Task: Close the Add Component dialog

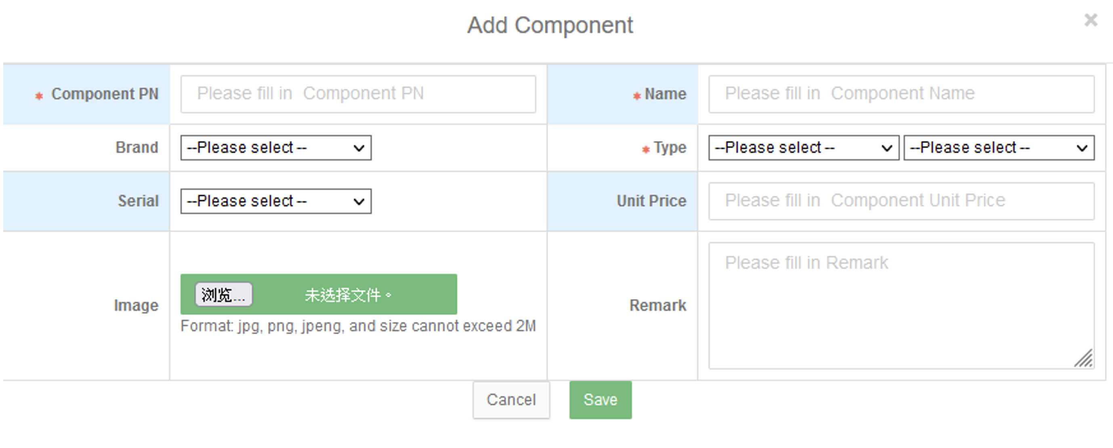Action: (x=1090, y=20)
